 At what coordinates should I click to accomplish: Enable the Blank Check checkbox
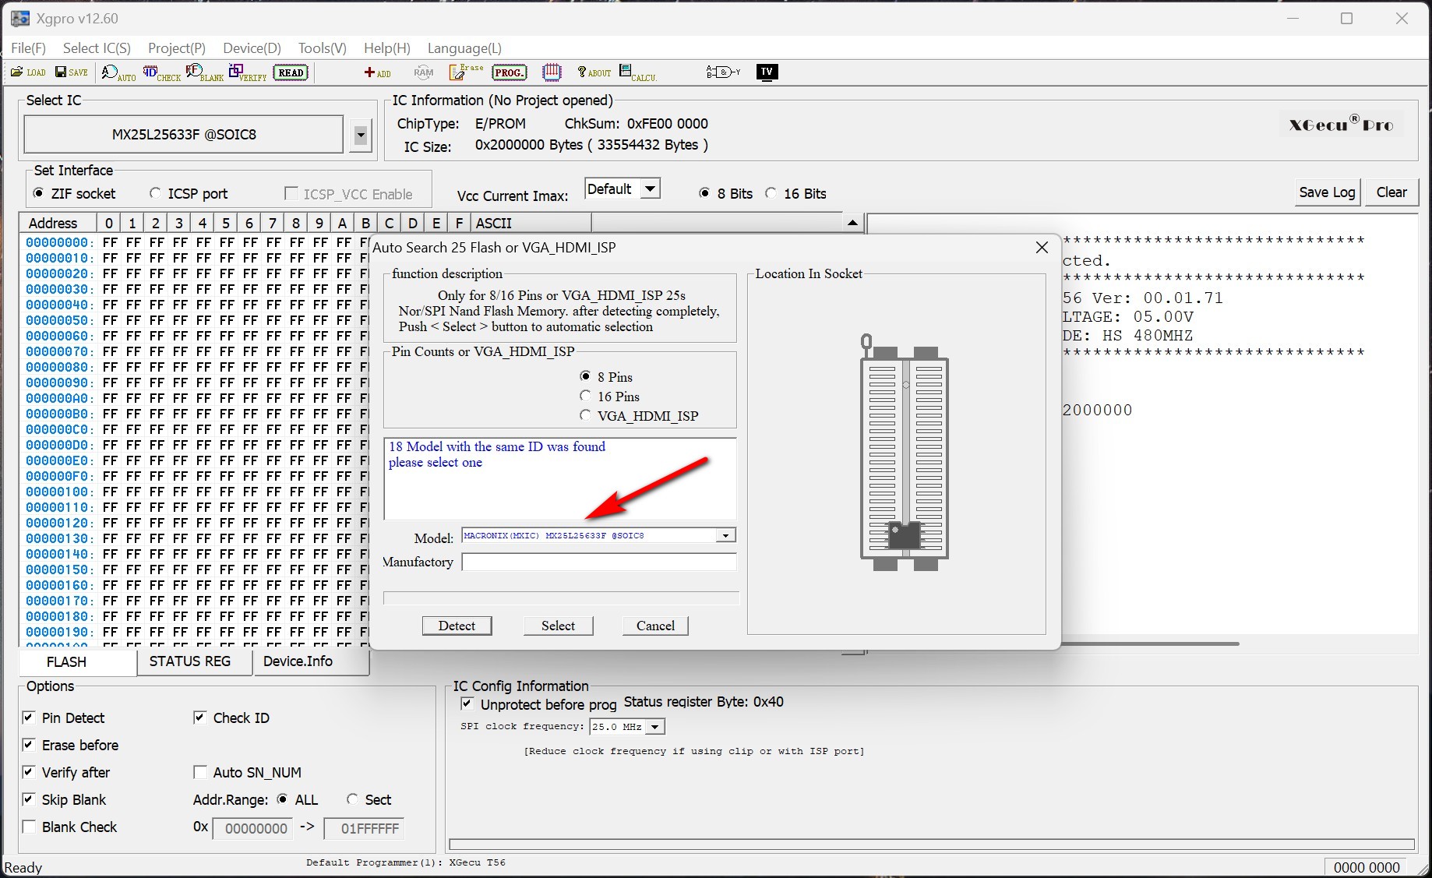tap(30, 827)
